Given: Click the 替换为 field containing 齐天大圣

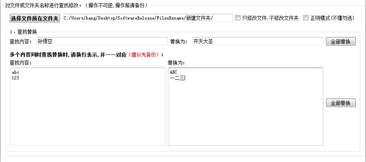Looking at the screenshot, I should pyautogui.click(x=258, y=41).
